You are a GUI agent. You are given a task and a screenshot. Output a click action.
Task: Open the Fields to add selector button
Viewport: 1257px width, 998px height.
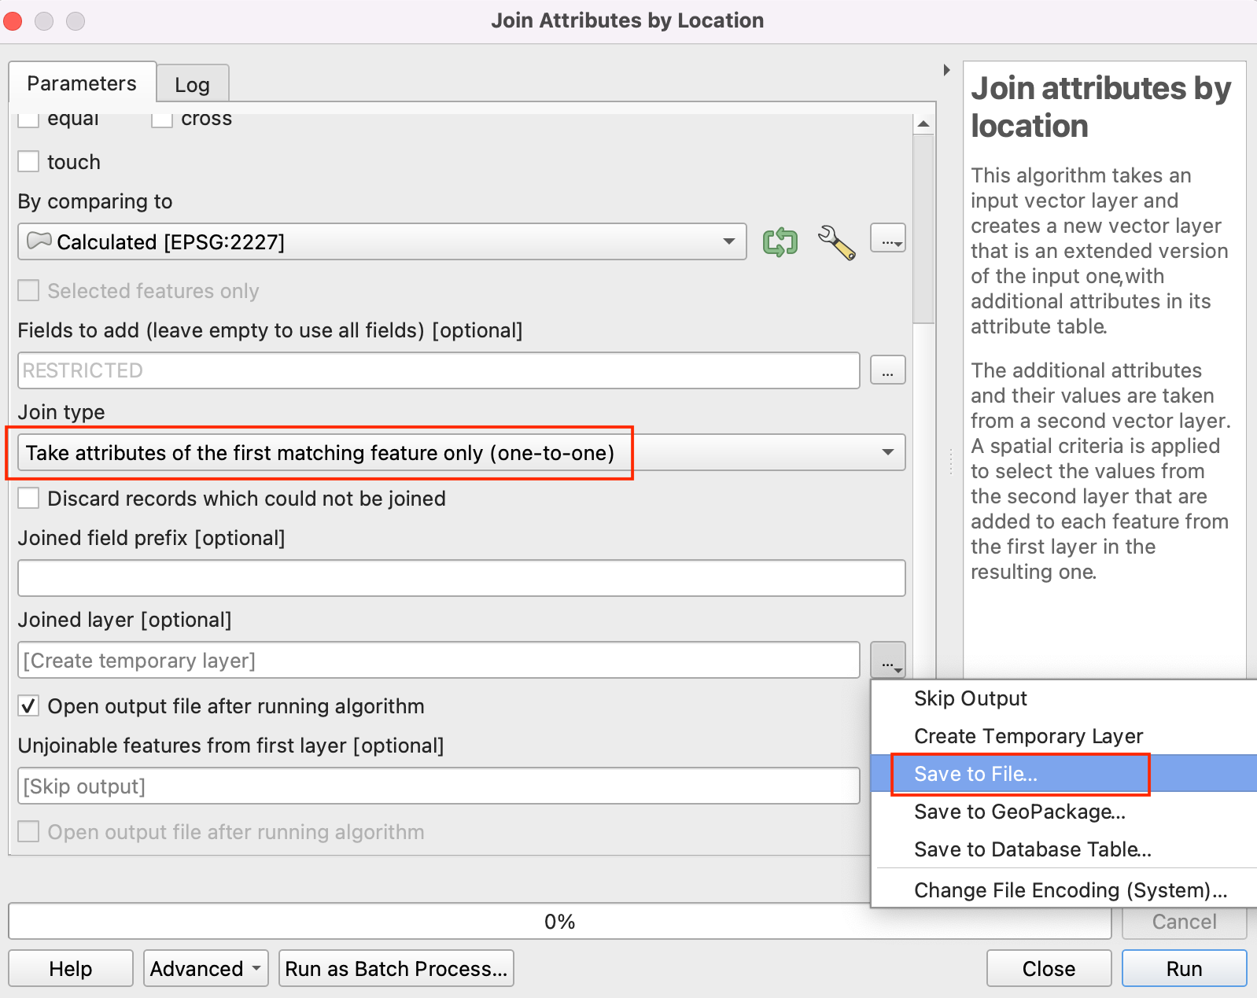coord(887,370)
